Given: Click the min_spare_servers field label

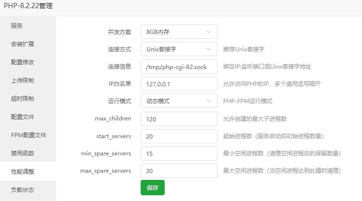Looking at the screenshot, I should pyautogui.click(x=106, y=154).
